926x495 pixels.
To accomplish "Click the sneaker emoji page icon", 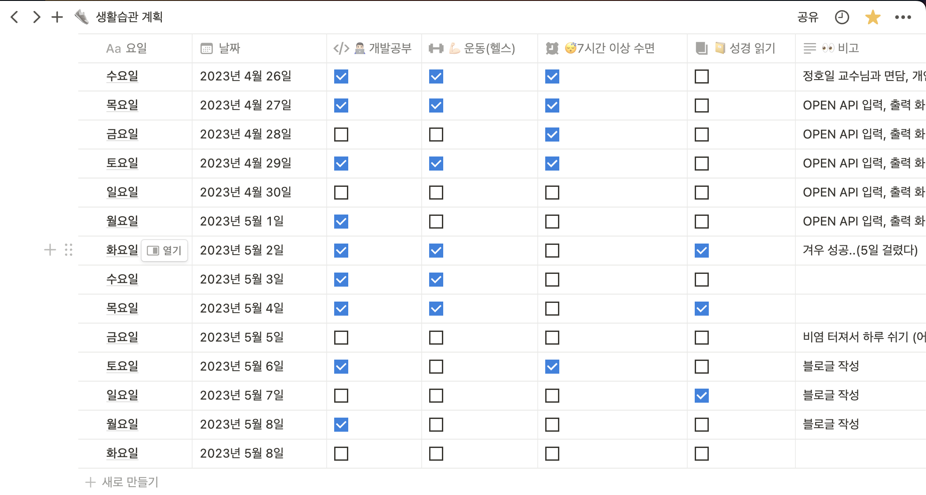I will coord(81,16).
